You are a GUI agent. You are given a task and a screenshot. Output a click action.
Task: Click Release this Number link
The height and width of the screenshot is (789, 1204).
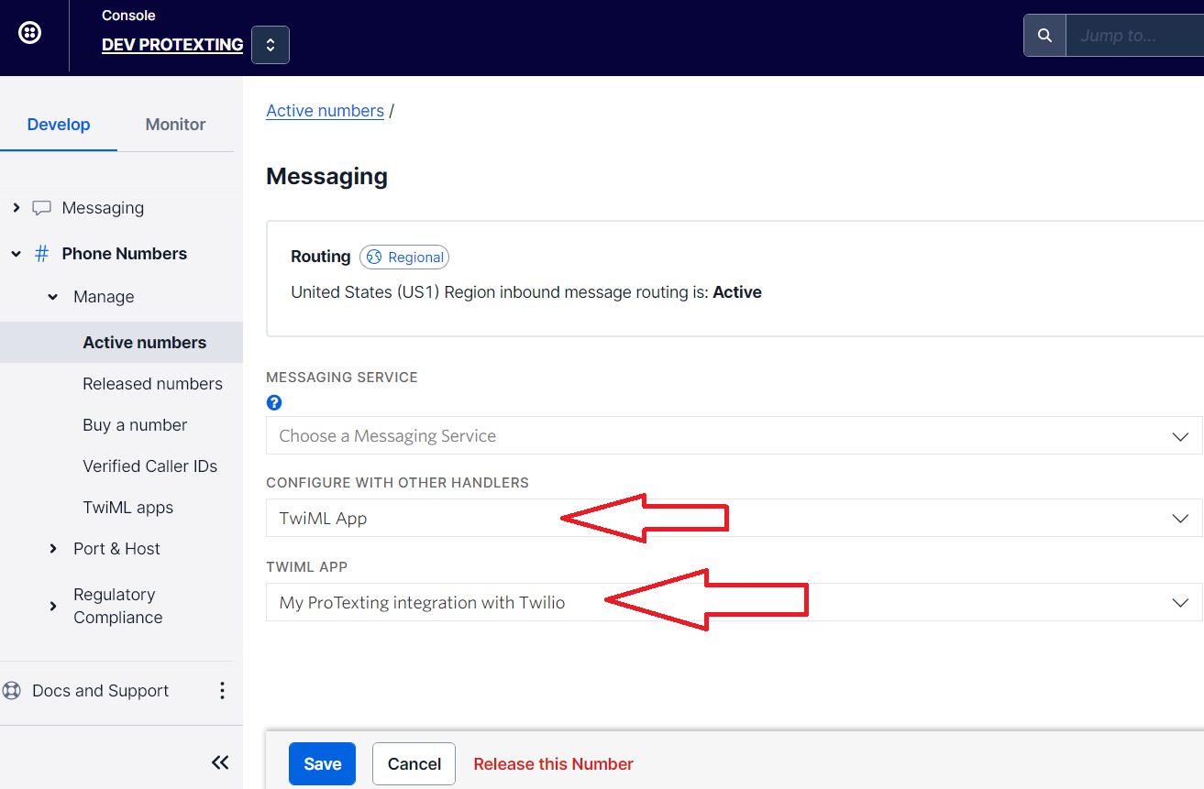pos(553,763)
